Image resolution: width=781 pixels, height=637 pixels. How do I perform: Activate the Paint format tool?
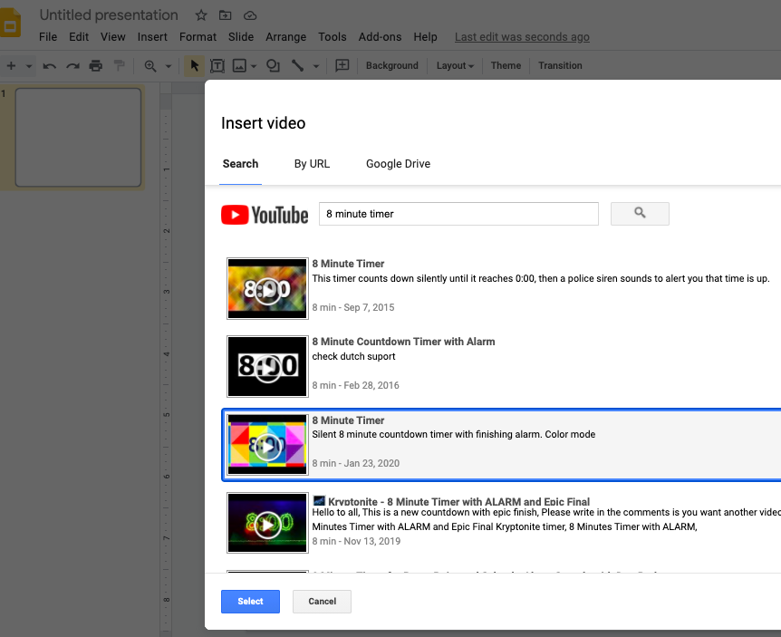pyautogui.click(x=119, y=66)
